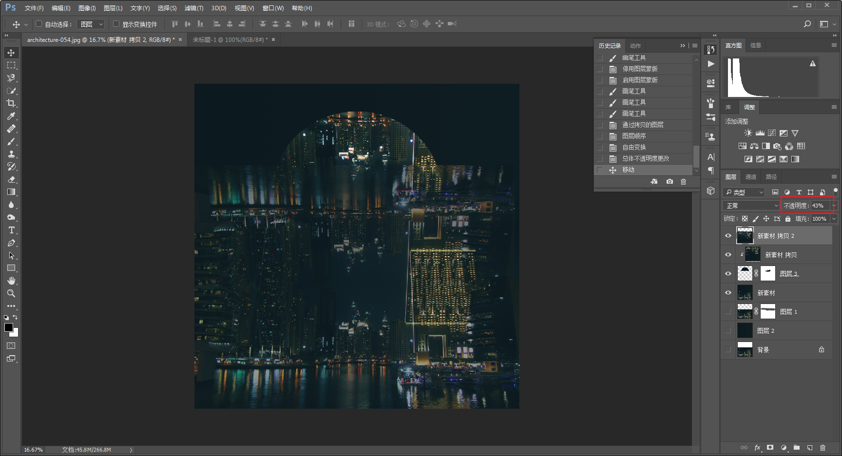Select the Gradient tool
Viewport: 842px width, 456px height.
click(x=11, y=192)
